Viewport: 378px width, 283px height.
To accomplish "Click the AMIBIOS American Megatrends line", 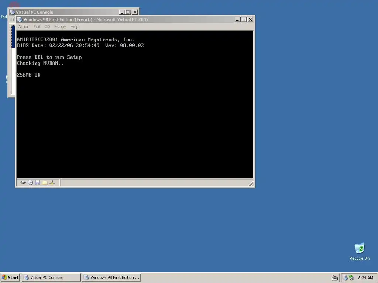I will pos(76,39).
